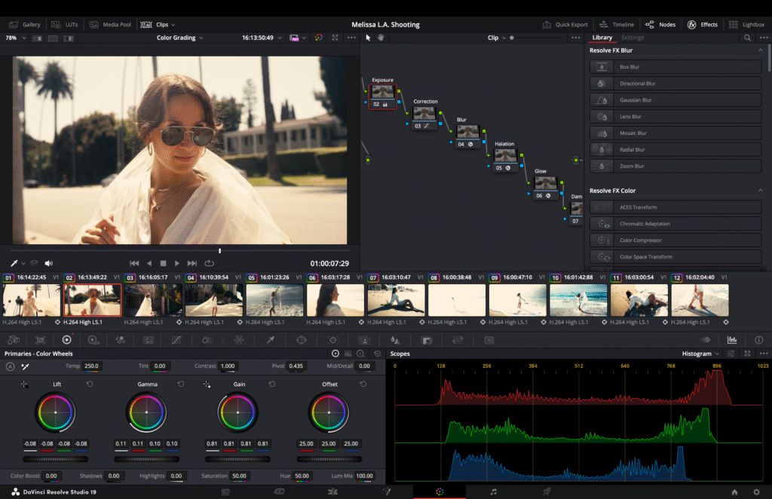Image resolution: width=772 pixels, height=499 pixels.
Task: Open the Power Window palette
Action: (x=302, y=340)
